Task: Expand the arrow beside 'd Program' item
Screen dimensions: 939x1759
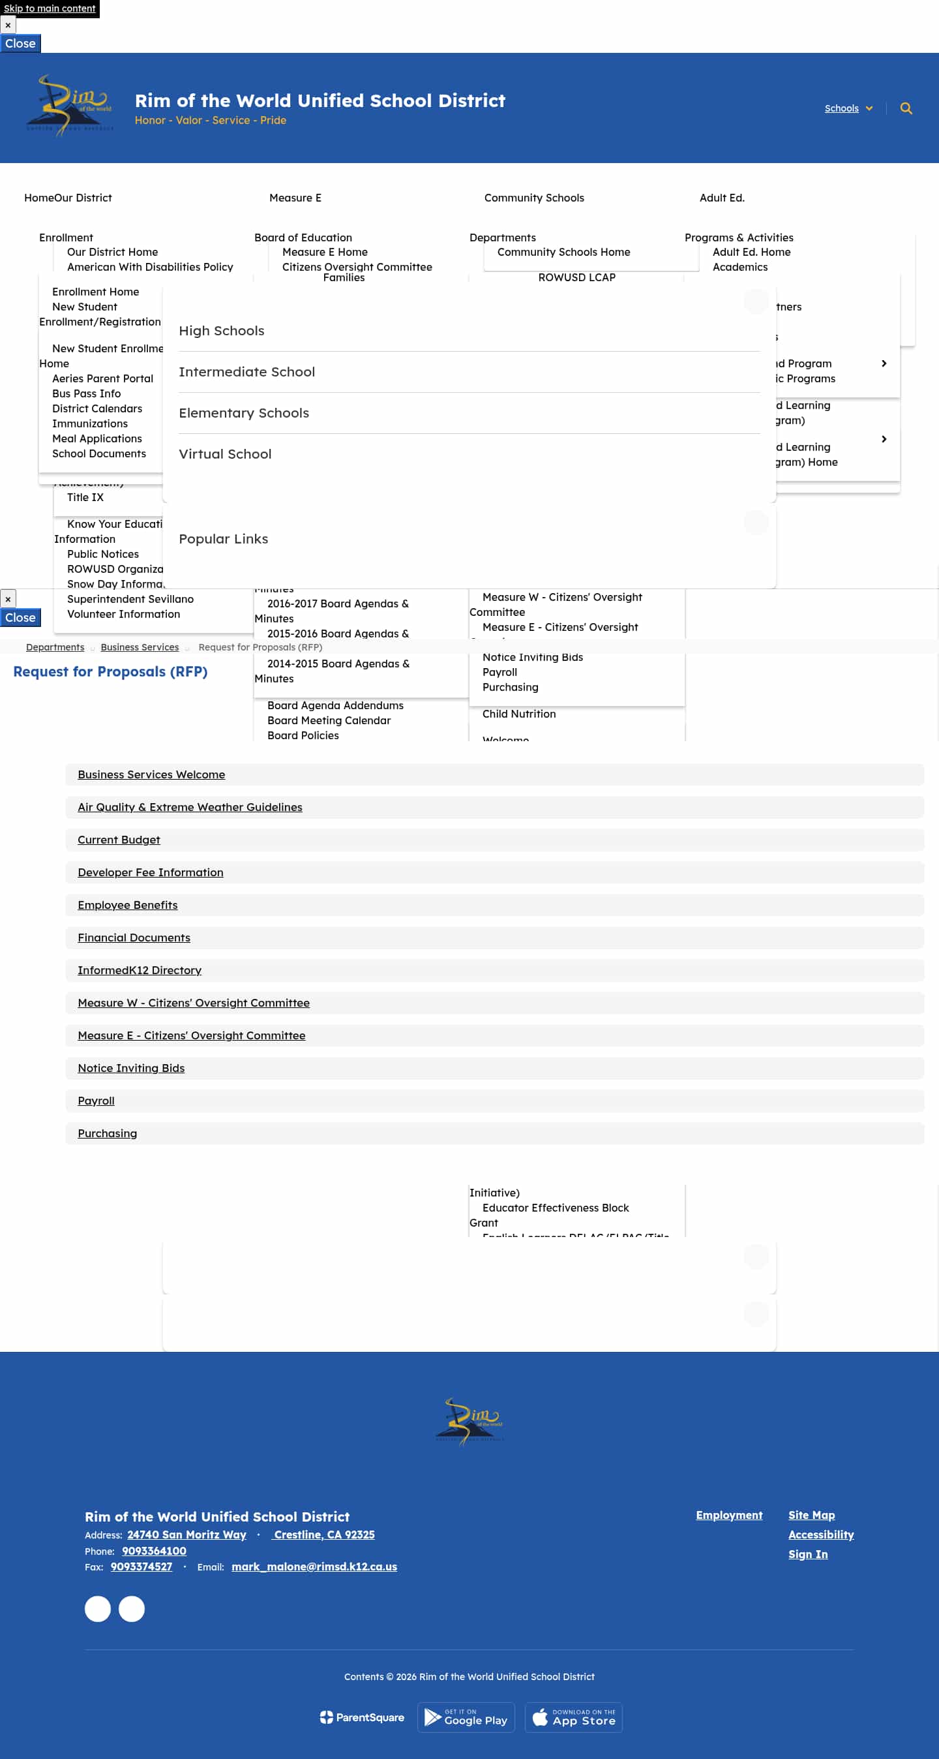Action: click(x=884, y=363)
